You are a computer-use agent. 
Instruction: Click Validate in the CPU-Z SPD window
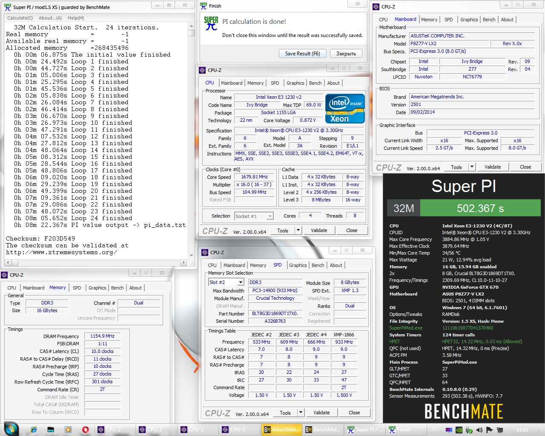pos(321,413)
